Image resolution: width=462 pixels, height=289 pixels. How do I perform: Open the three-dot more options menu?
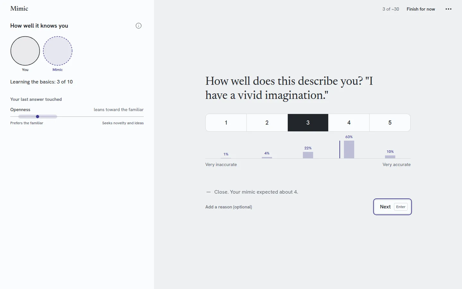449,9
